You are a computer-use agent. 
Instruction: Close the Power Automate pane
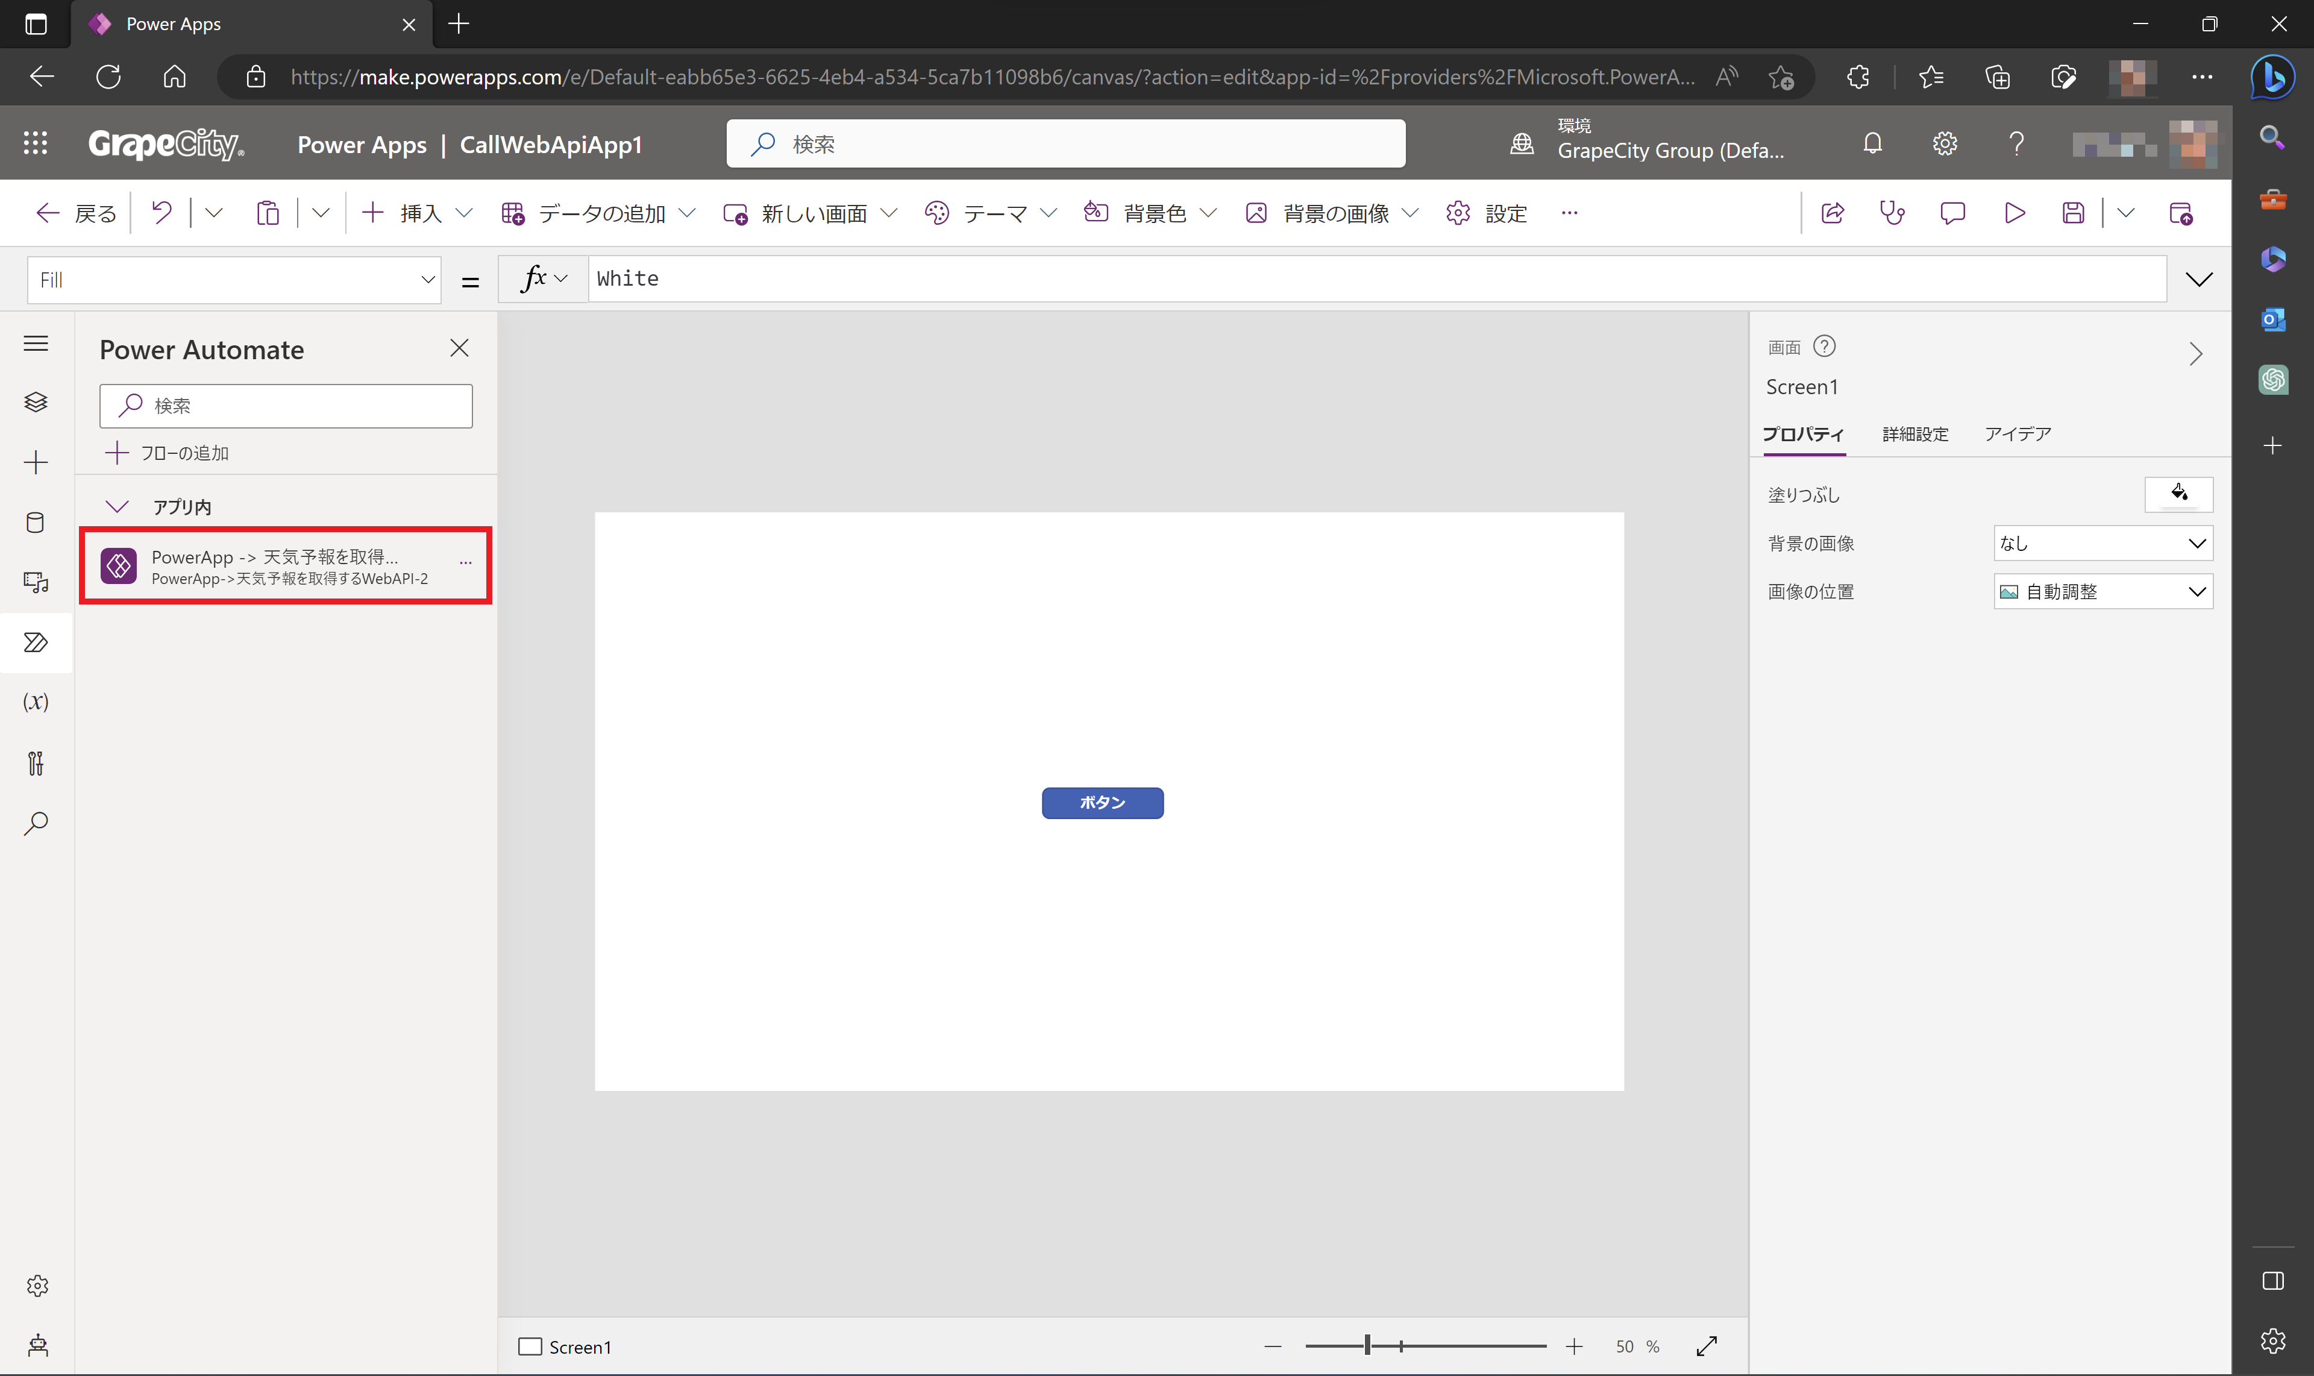(459, 348)
